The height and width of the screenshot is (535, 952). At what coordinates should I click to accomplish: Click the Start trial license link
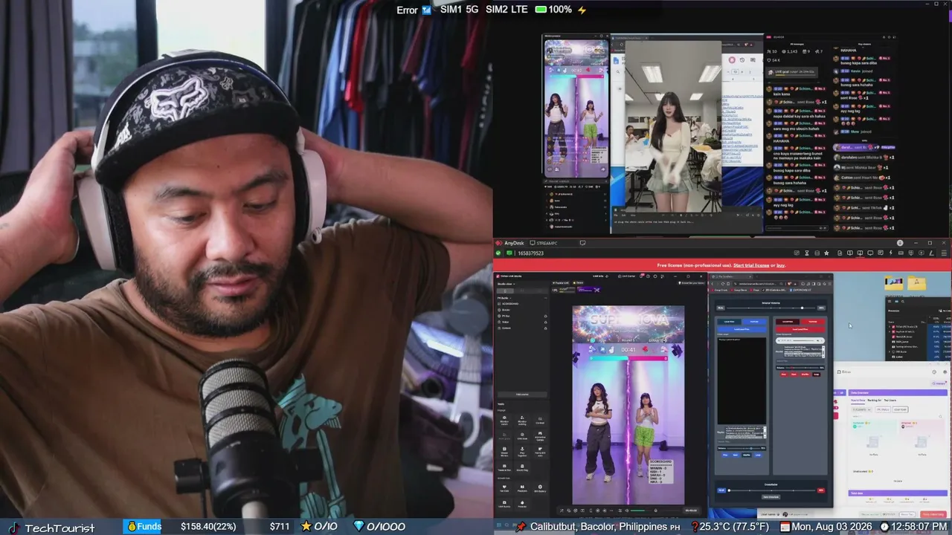point(751,265)
